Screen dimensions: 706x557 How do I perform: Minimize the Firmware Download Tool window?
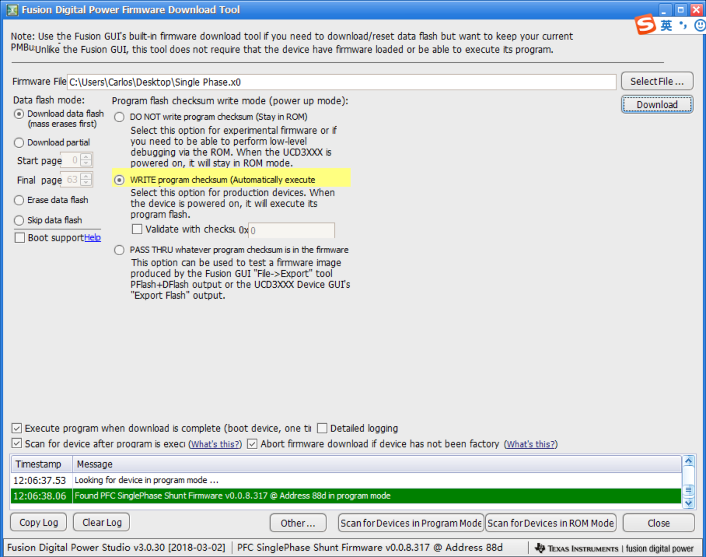click(x=665, y=10)
